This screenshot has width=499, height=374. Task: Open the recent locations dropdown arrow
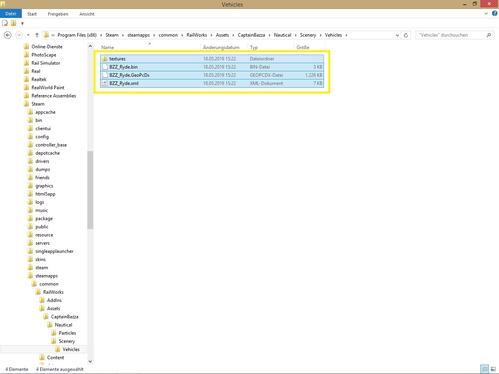coord(28,35)
